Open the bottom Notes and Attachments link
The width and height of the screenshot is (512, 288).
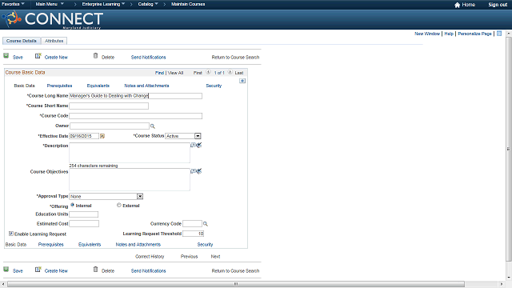coord(138,244)
